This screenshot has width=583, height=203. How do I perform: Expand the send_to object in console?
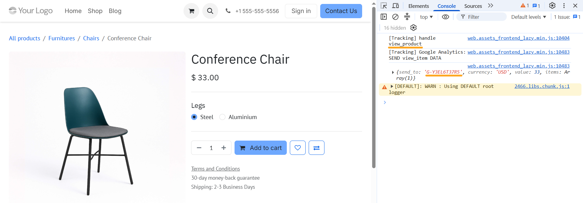(393, 72)
